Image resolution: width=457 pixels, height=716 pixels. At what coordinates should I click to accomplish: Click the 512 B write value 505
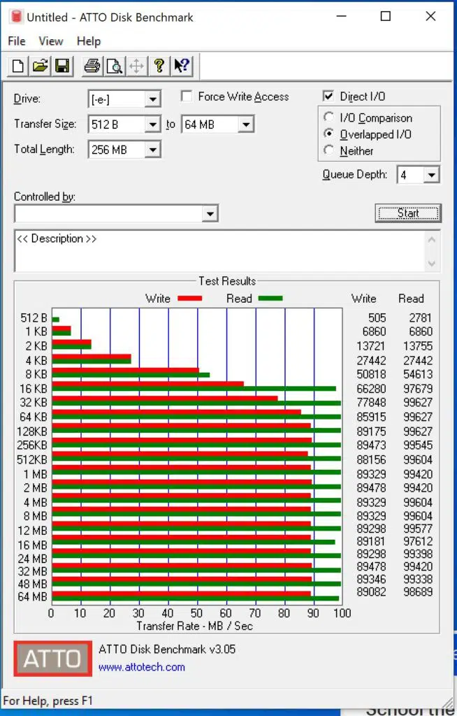[x=377, y=318]
